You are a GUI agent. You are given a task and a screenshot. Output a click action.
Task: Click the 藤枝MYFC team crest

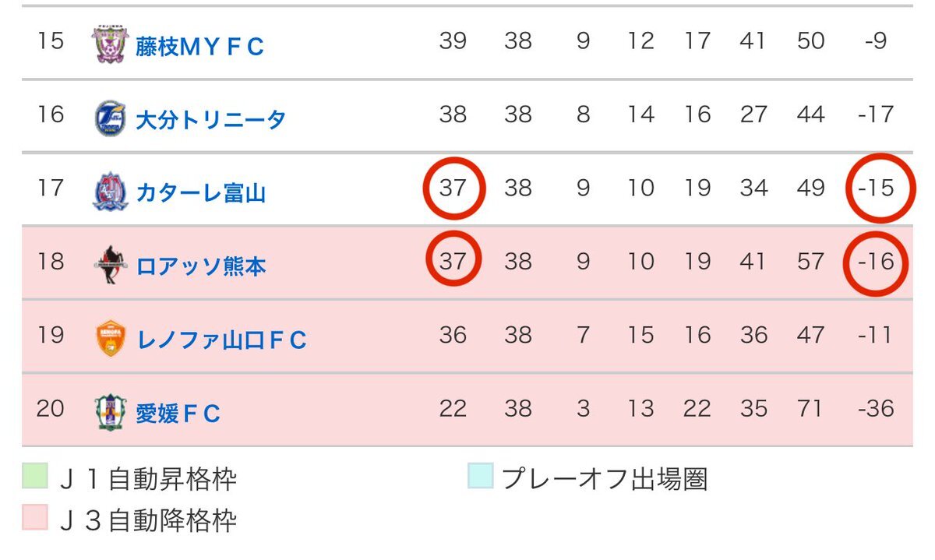[x=110, y=44]
